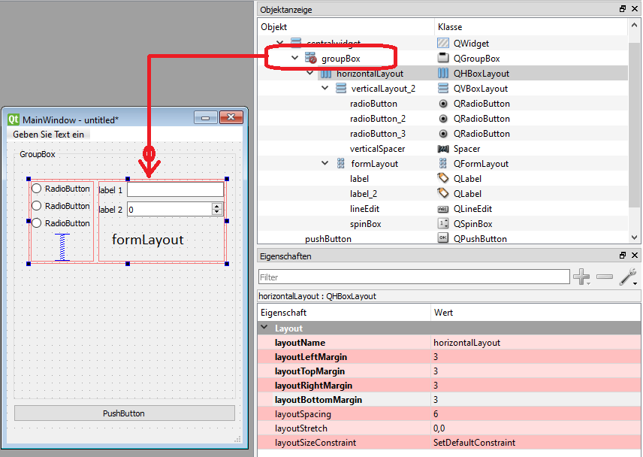Screen dimensions: 643x457
Task: Click the minus remove-property icon
Action: click(x=605, y=277)
